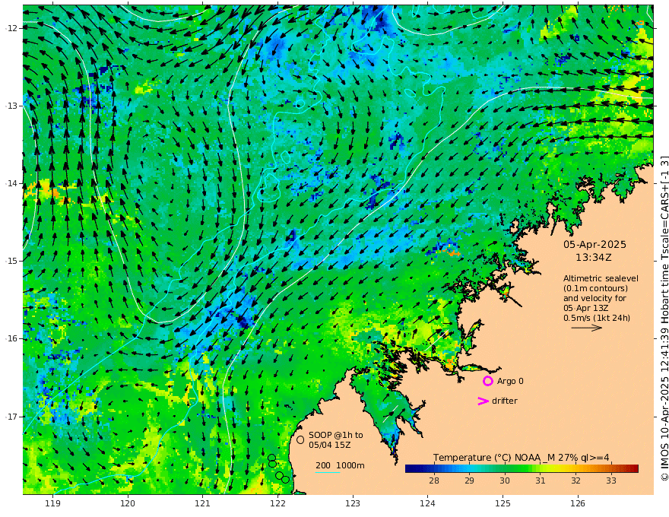
Task: Click the 32 value on the temperature scale
Action: click(x=575, y=481)
